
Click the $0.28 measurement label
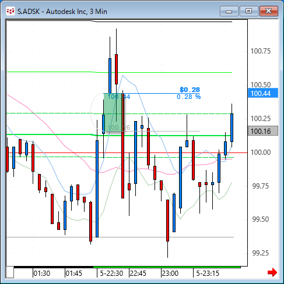(190, 90)
